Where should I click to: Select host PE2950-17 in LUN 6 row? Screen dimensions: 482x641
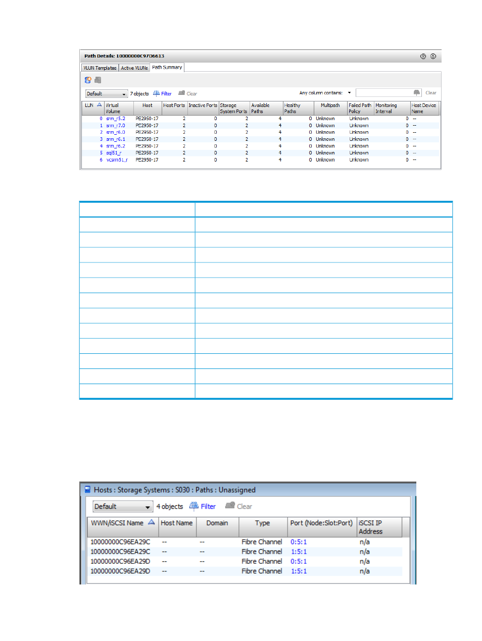coord(147,159)
